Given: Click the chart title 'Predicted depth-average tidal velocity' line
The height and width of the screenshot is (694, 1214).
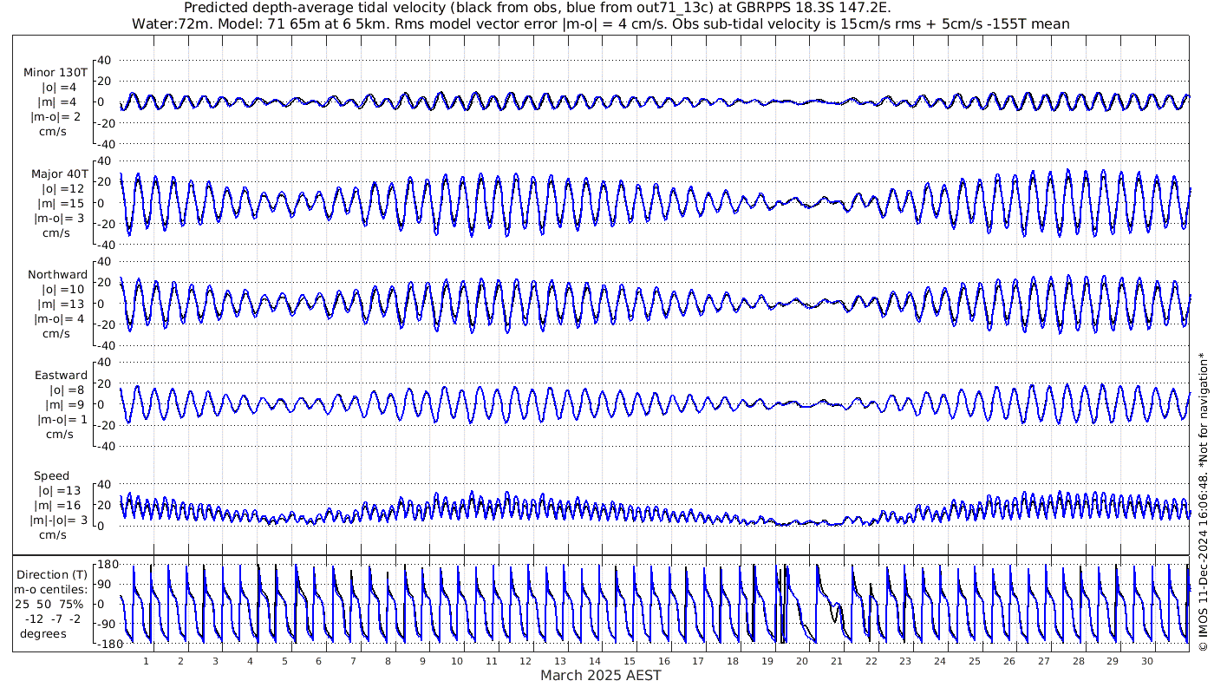Looking at the screenshot, I should coord(538,8).
